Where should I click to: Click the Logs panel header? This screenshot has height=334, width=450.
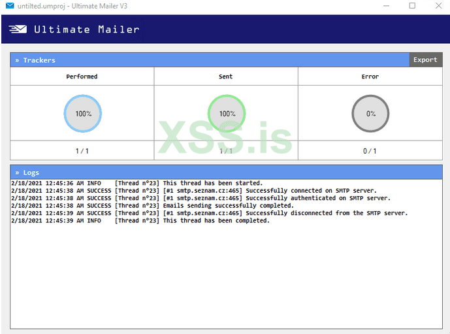pyautogui.click(x=226, y=173)
